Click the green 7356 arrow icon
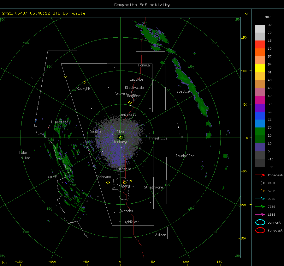This screenshot has width=284, height=266. point(260,207)
